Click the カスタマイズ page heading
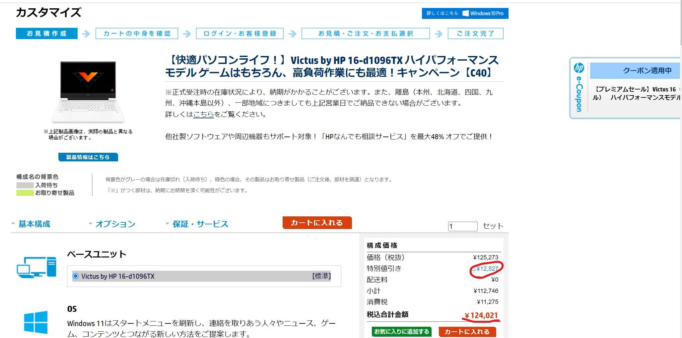Viewport: 682px width, 338px height. point(48,13)
